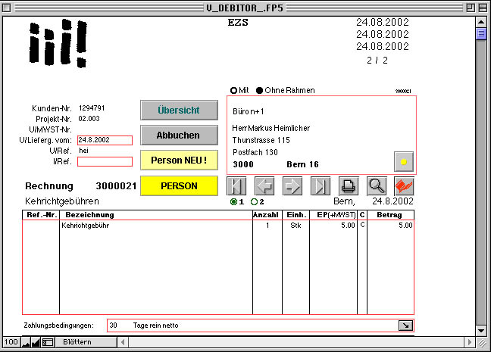Click horizontal scrollbar right arrow
The height and width of the screenshot is (352, 491).
(x=469, y=342)
